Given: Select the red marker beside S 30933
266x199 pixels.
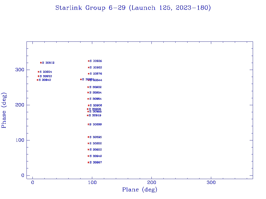Looking at the screenshot, I should pos(38,76).
